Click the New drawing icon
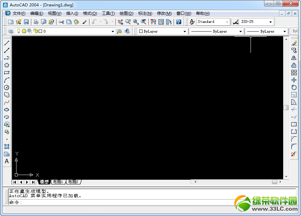Screen dimensions: 301x216 (11, 22)
